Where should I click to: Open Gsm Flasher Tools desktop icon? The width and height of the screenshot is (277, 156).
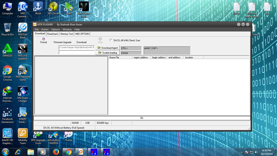pos(84,7)
